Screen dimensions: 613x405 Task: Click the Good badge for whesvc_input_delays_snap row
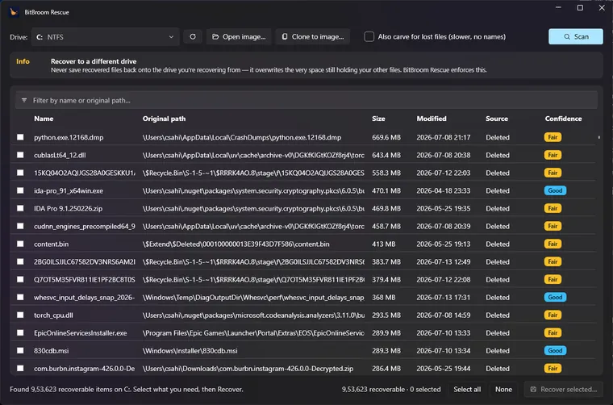555,297
